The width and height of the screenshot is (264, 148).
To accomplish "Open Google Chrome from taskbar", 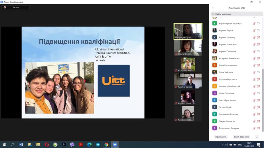I will (106, 144).
